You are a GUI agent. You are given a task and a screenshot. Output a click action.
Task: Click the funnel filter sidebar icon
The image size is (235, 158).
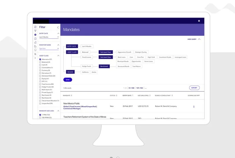pos(35,31)
